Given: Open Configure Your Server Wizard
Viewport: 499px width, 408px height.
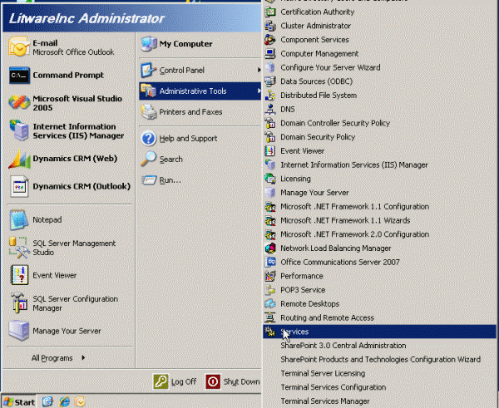Looking at the screenshot, I should click(x=379, y=67).
